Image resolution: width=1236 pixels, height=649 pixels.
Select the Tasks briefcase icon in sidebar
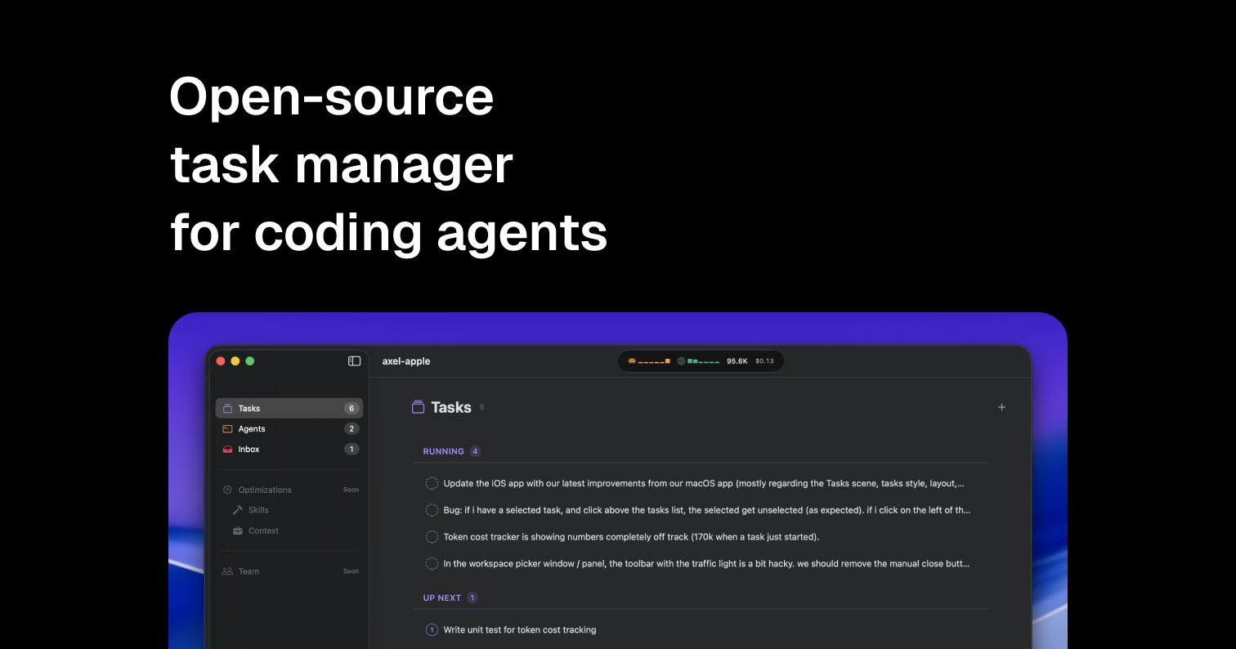(x=229, y=408)
